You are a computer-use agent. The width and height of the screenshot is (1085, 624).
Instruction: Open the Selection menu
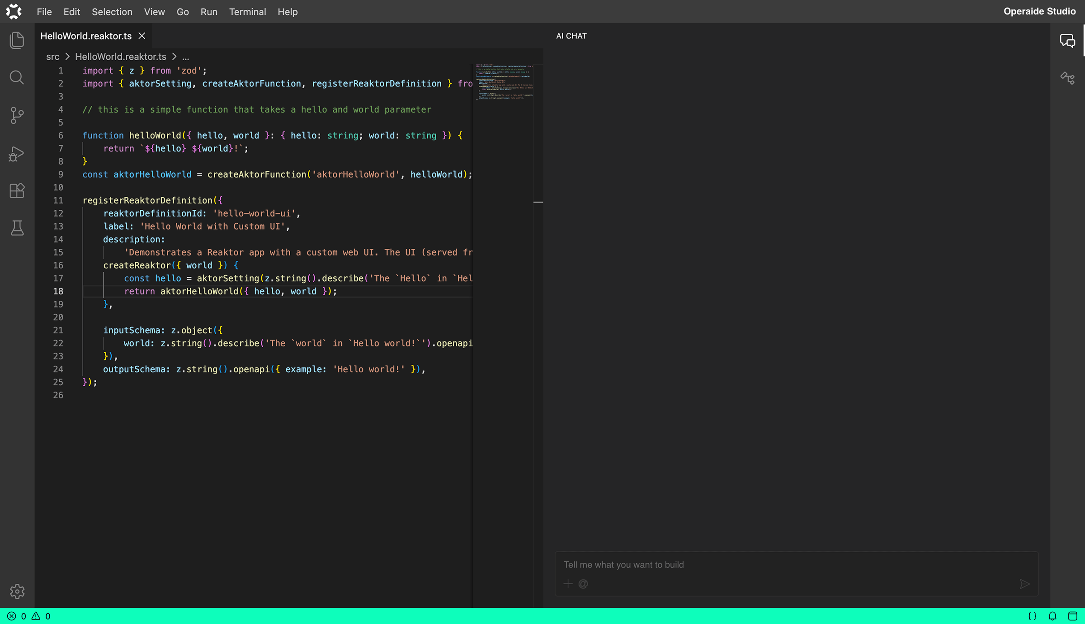[112, 12]
